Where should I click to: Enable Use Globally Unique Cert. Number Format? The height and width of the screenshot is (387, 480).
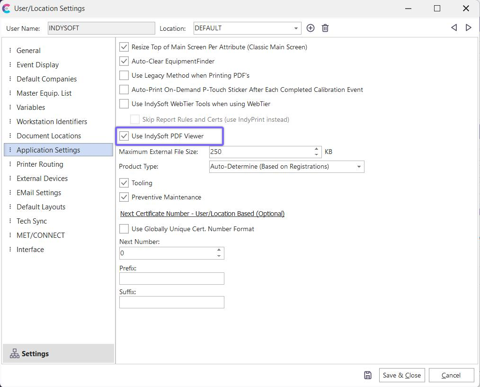[x=124, y=229]
